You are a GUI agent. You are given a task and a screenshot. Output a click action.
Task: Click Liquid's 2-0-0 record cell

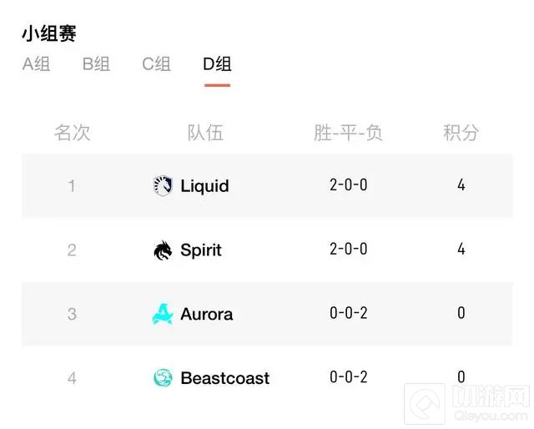coord(348,185)
